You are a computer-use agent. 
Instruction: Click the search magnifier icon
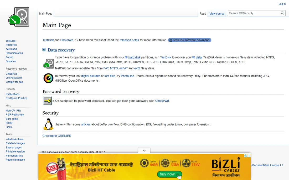pyautogui.click(x=282, y=13)
